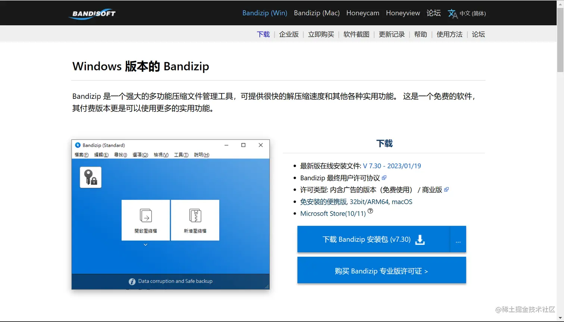Open external link icon after license agreement
The width and height of the screenshot is (564, 322).
click(x=384, y=178)
